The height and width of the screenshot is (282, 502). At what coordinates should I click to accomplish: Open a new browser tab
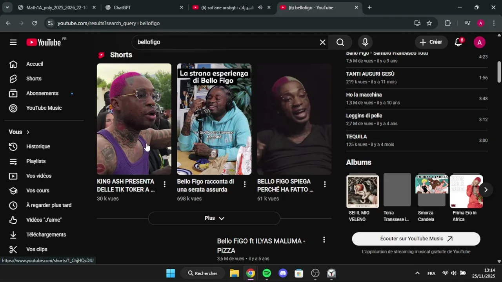[x=369, y=7]
